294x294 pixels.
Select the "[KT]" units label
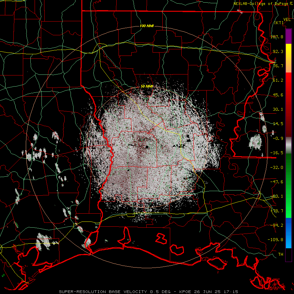(279, 23)
